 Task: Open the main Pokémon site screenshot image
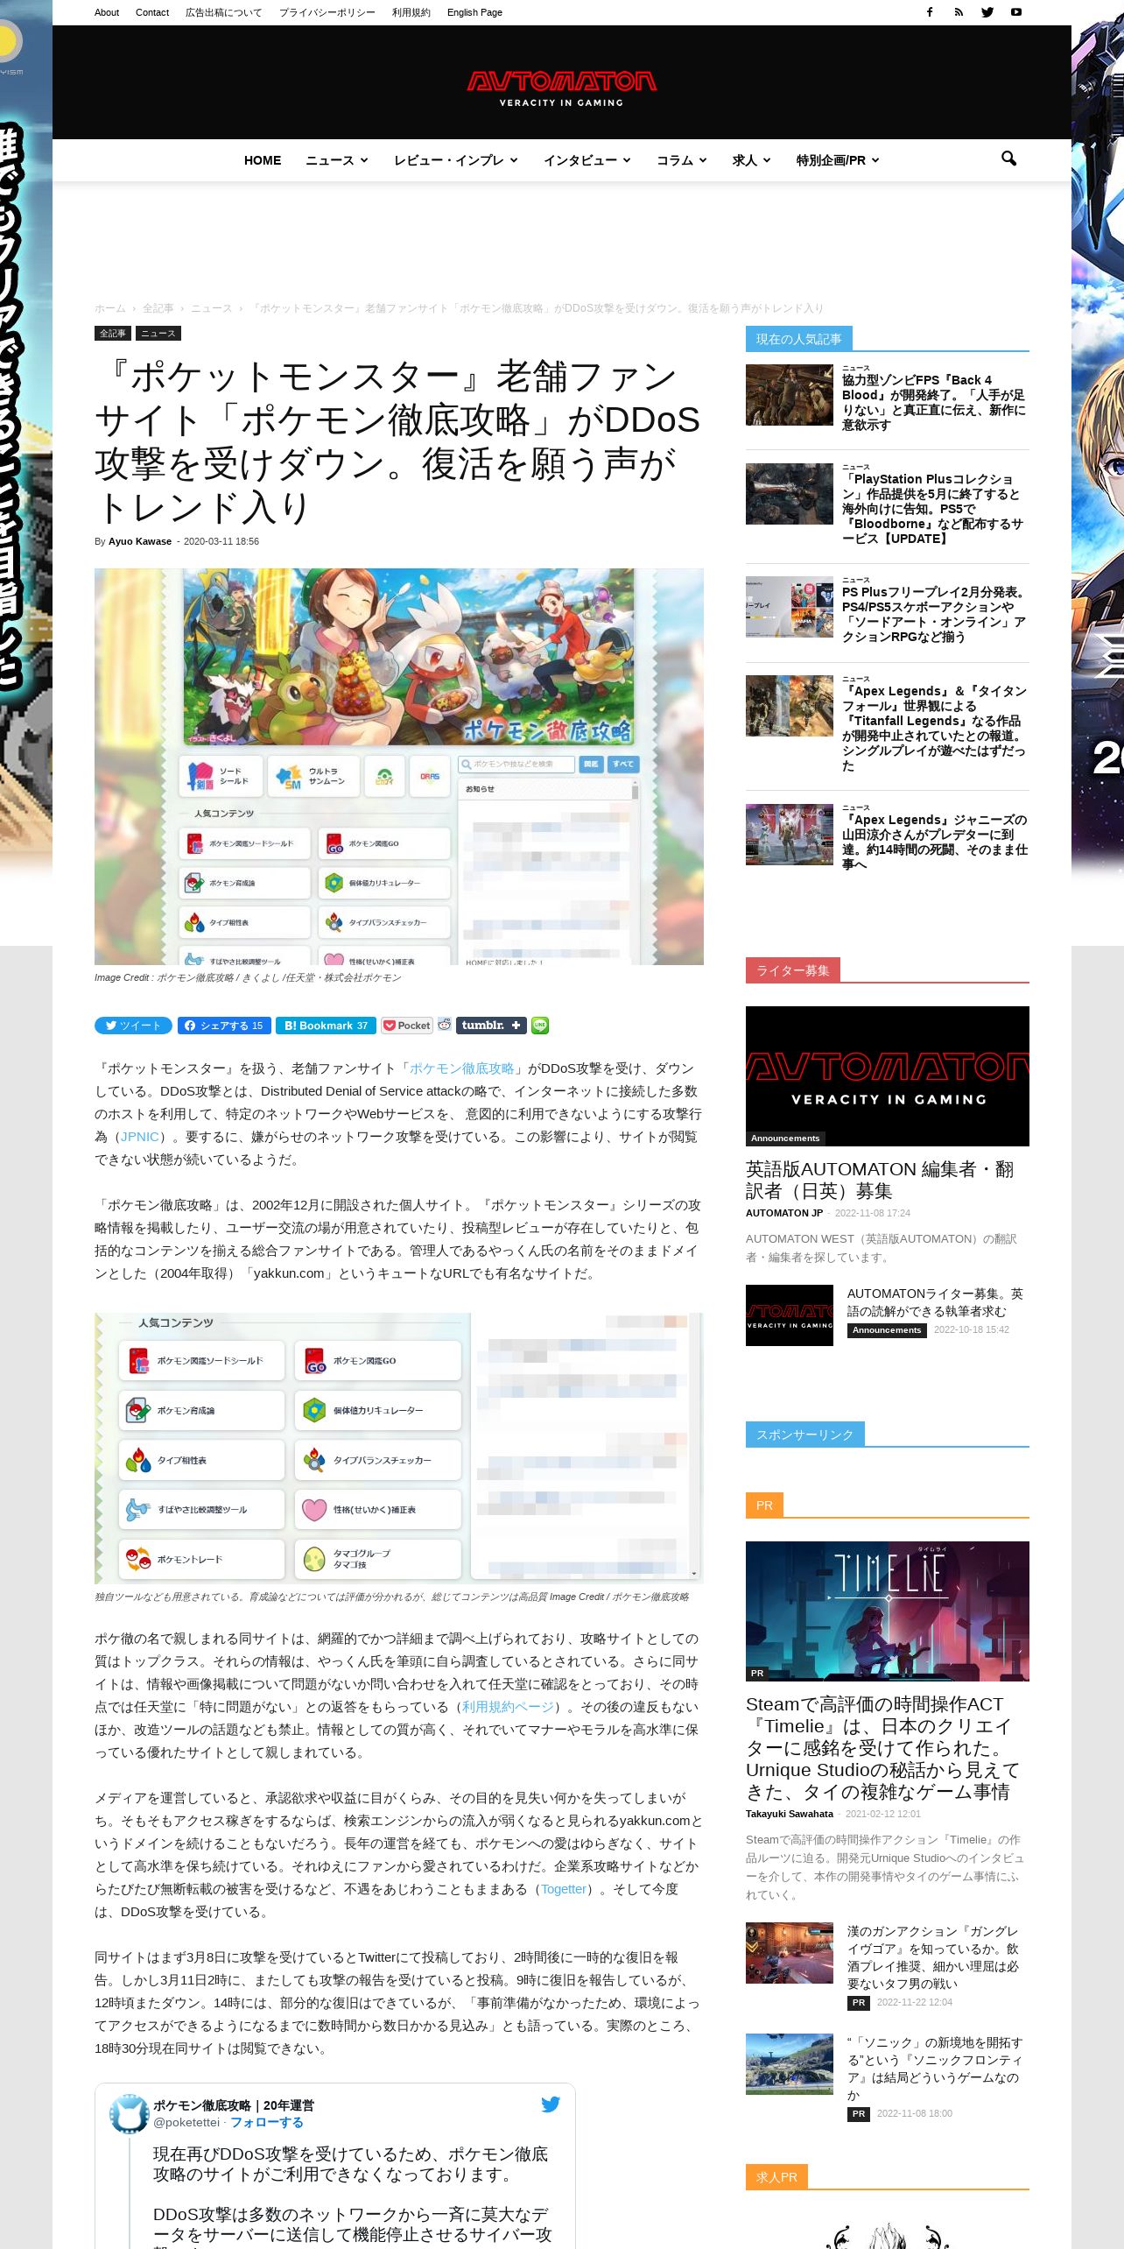(399, 766)
